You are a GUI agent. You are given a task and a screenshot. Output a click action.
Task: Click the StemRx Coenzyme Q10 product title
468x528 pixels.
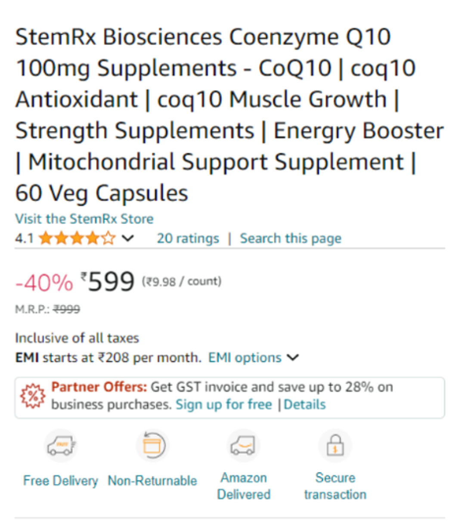[x=230, y=115]
